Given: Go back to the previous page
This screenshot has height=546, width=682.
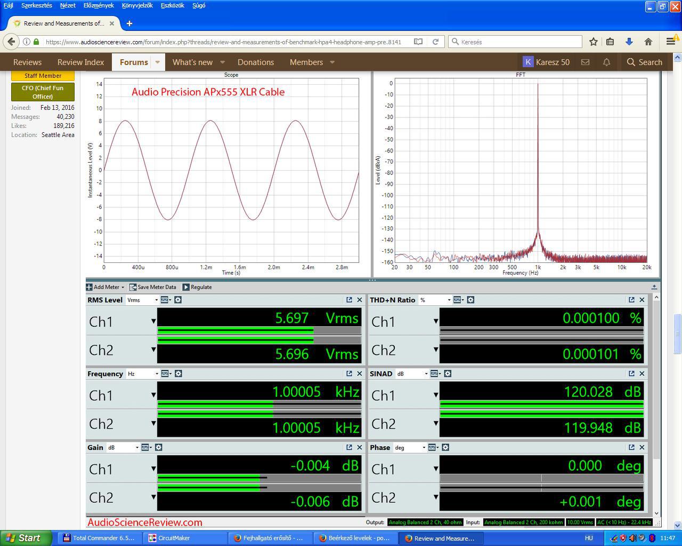Looking at the screenshot, I should coord(11,42).
